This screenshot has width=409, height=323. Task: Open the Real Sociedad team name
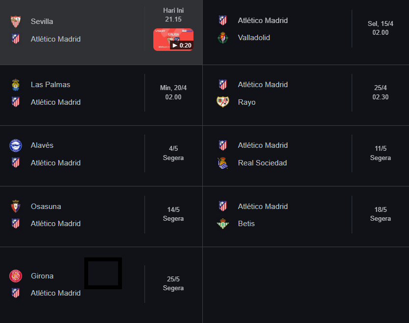coord(263,163)
